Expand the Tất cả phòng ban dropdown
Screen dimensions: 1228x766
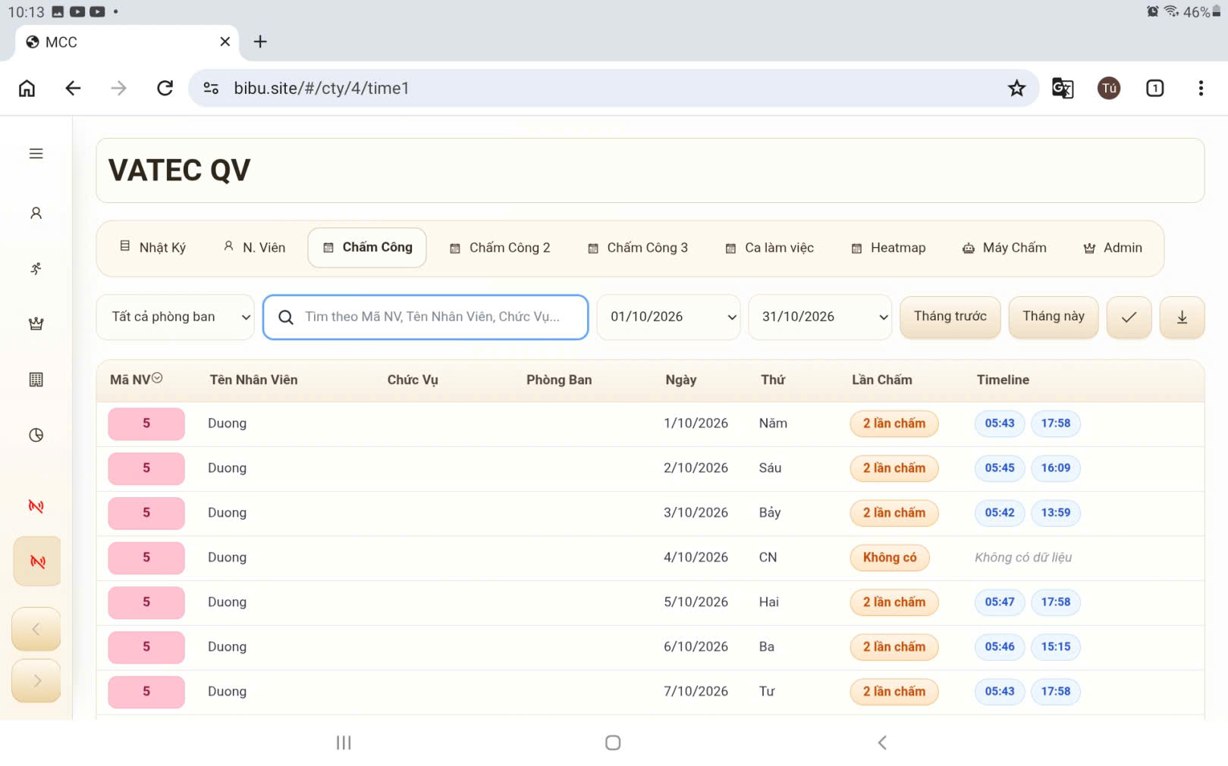point(175,317)
